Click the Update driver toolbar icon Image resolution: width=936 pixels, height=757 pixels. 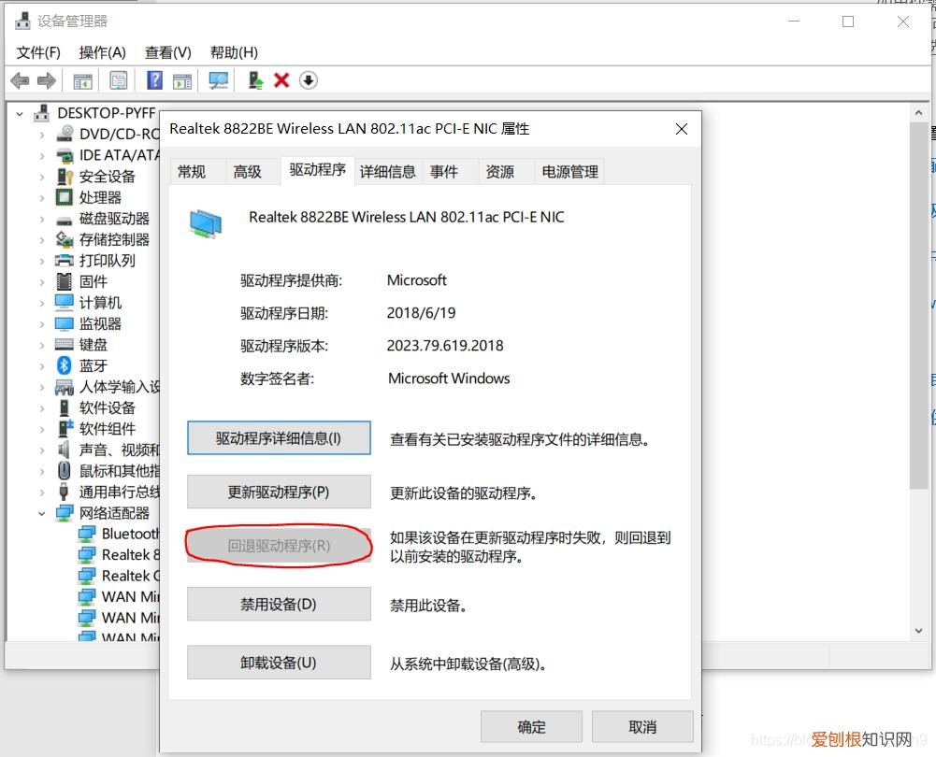[253, 79]
